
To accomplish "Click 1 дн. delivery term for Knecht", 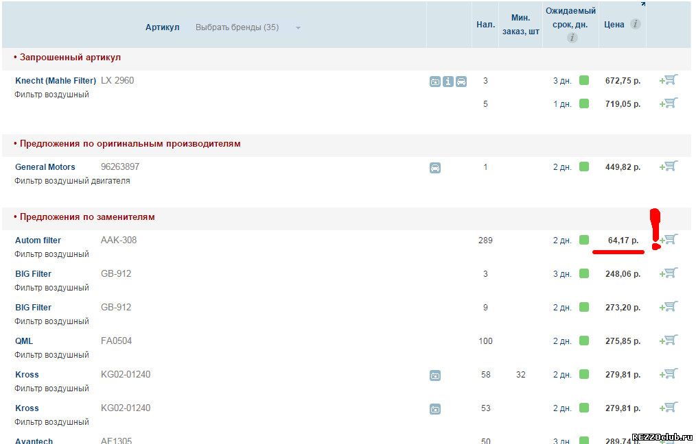I will (x=562, y=104).
